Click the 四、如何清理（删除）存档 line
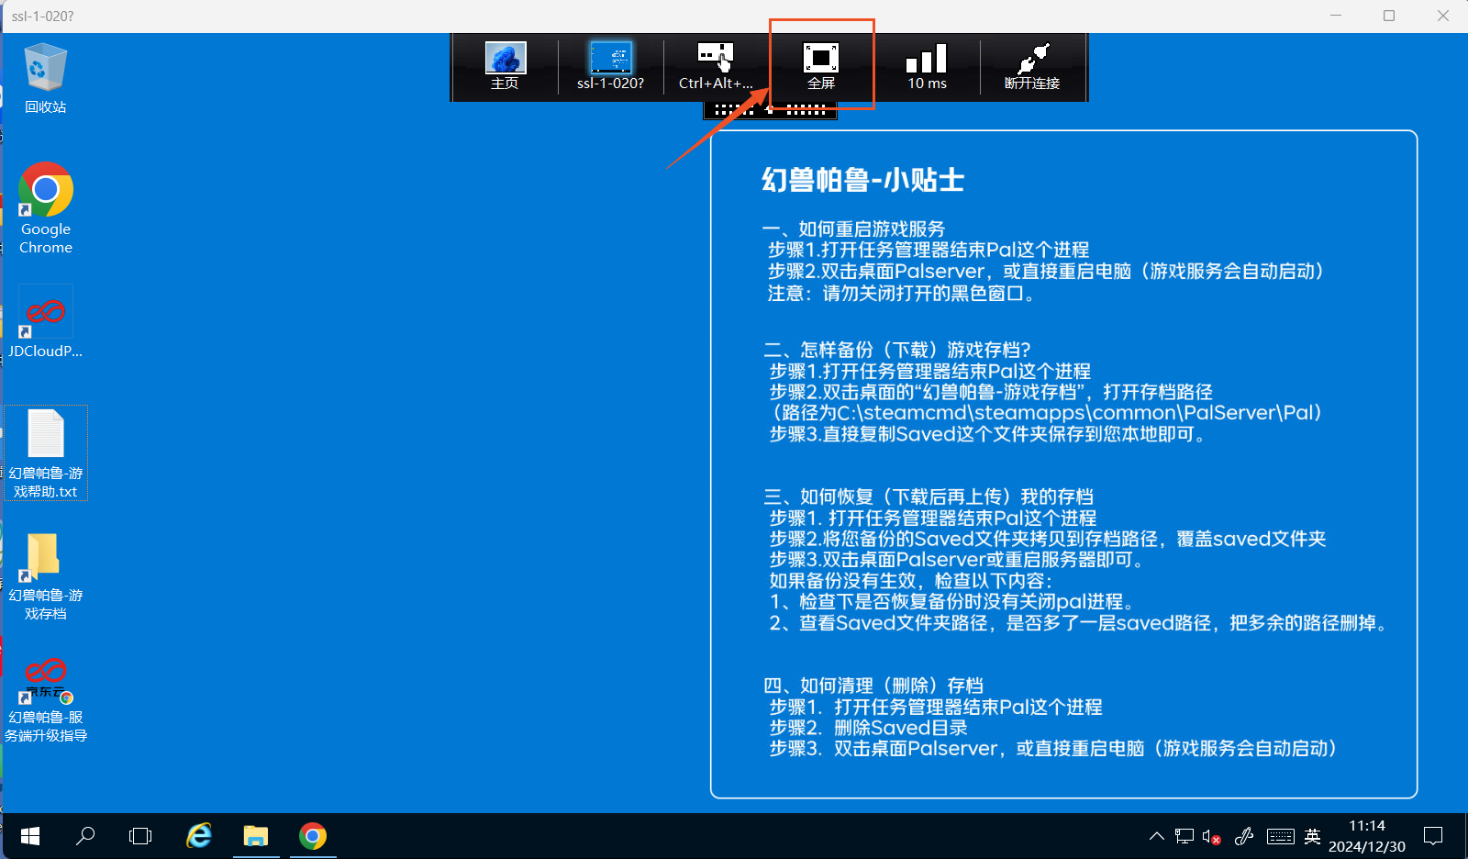The height and width of the screenshot is (859, 1468). click(x=873, y=686)
